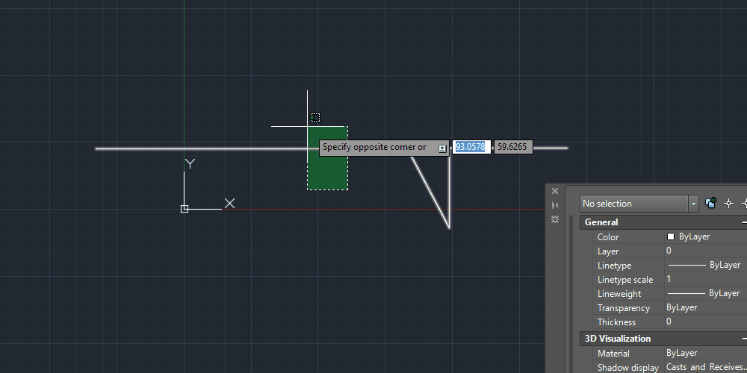Click the Transparency ByLayer value
The width and height of the screenshot is (747, 373).
(x=706, y=308)
